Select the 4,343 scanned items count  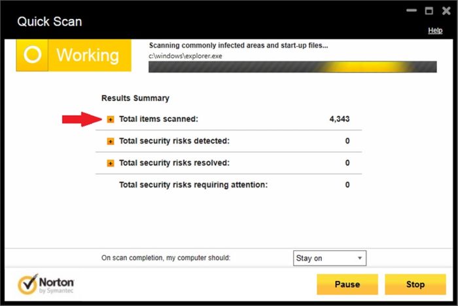340,119
